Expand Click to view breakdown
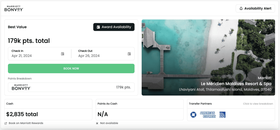Viewport: 280px width, 130px height. 258,104
